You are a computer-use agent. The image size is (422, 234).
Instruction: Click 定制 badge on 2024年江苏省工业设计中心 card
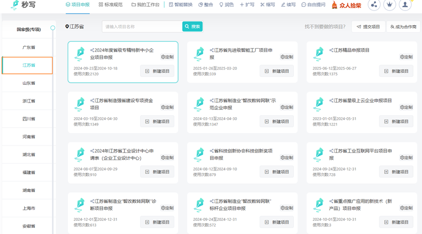pyautogui.click(x=167, y=158)
